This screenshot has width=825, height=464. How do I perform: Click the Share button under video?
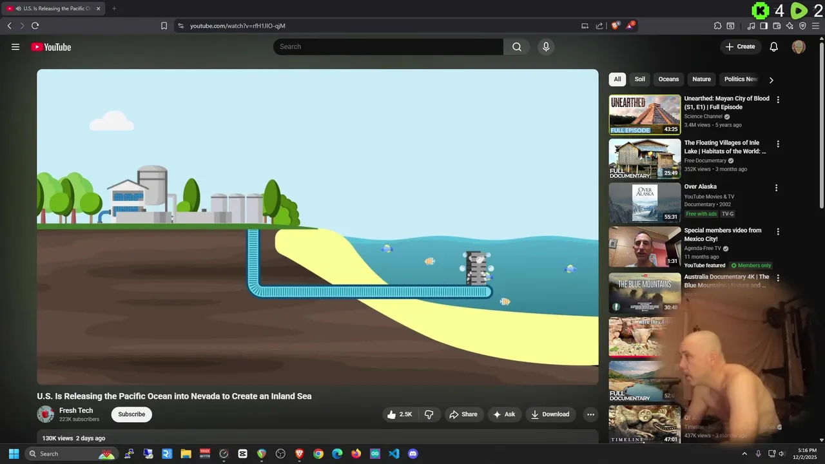[x=463, y=414]
